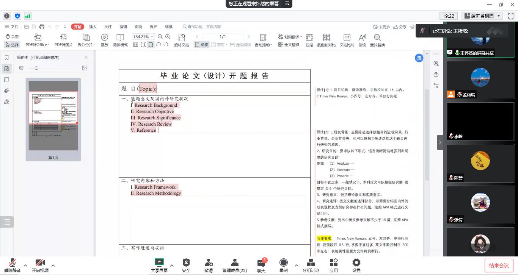Open the signature panel in the left sidebar
The image size is (518, 275).
click(6, 102)
